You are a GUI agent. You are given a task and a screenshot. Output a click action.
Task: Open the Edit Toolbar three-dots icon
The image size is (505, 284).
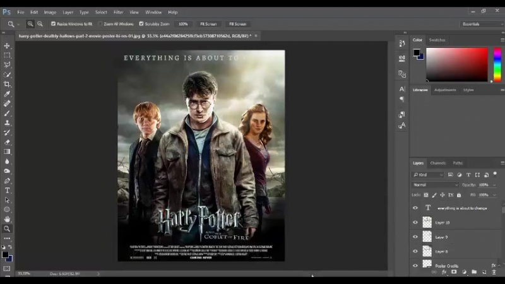click(7, 239)
